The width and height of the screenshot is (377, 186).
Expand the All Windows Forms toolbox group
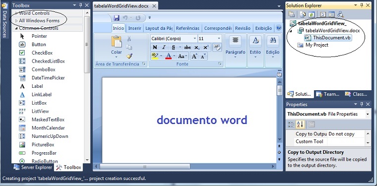coord(39,21)
